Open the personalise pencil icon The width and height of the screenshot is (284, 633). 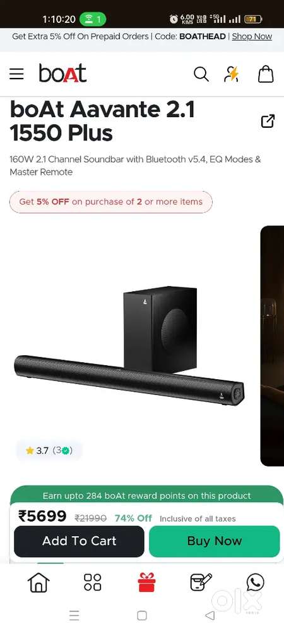pyautogui.click(x=201, y=582)
